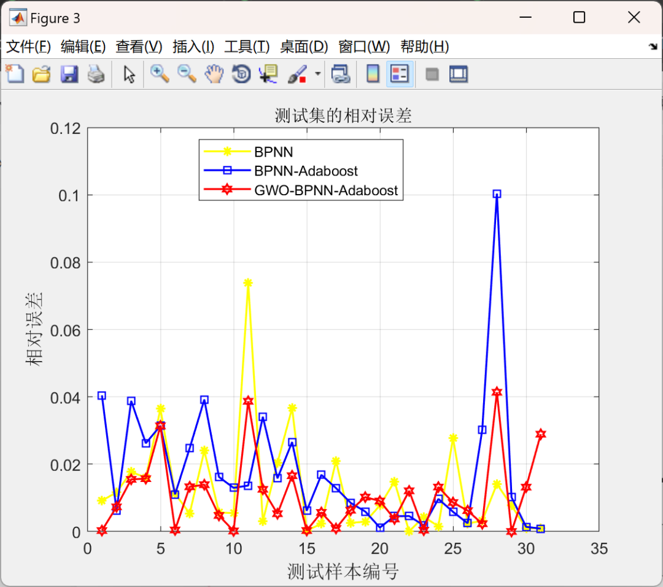Image resolution: width=663 pixels, height=587 pixels.
Task: Select the GWO-BPNN-Adaboost legend entry
Action: click(x=301, y=190)
